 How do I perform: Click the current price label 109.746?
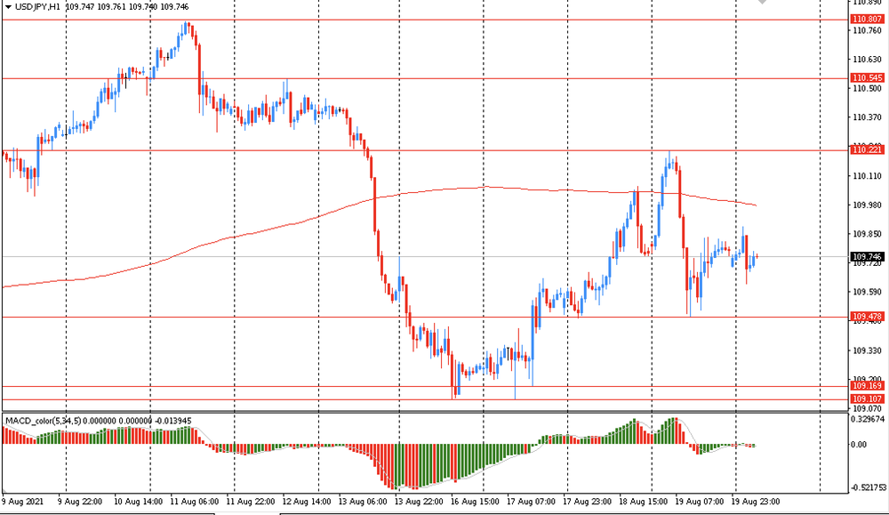(868, 257)
